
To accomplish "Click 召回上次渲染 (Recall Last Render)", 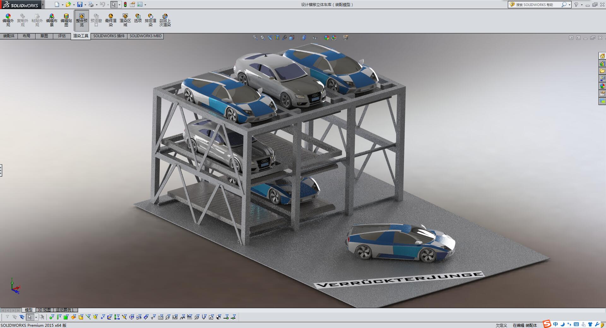I will click(x=165, y=20).
